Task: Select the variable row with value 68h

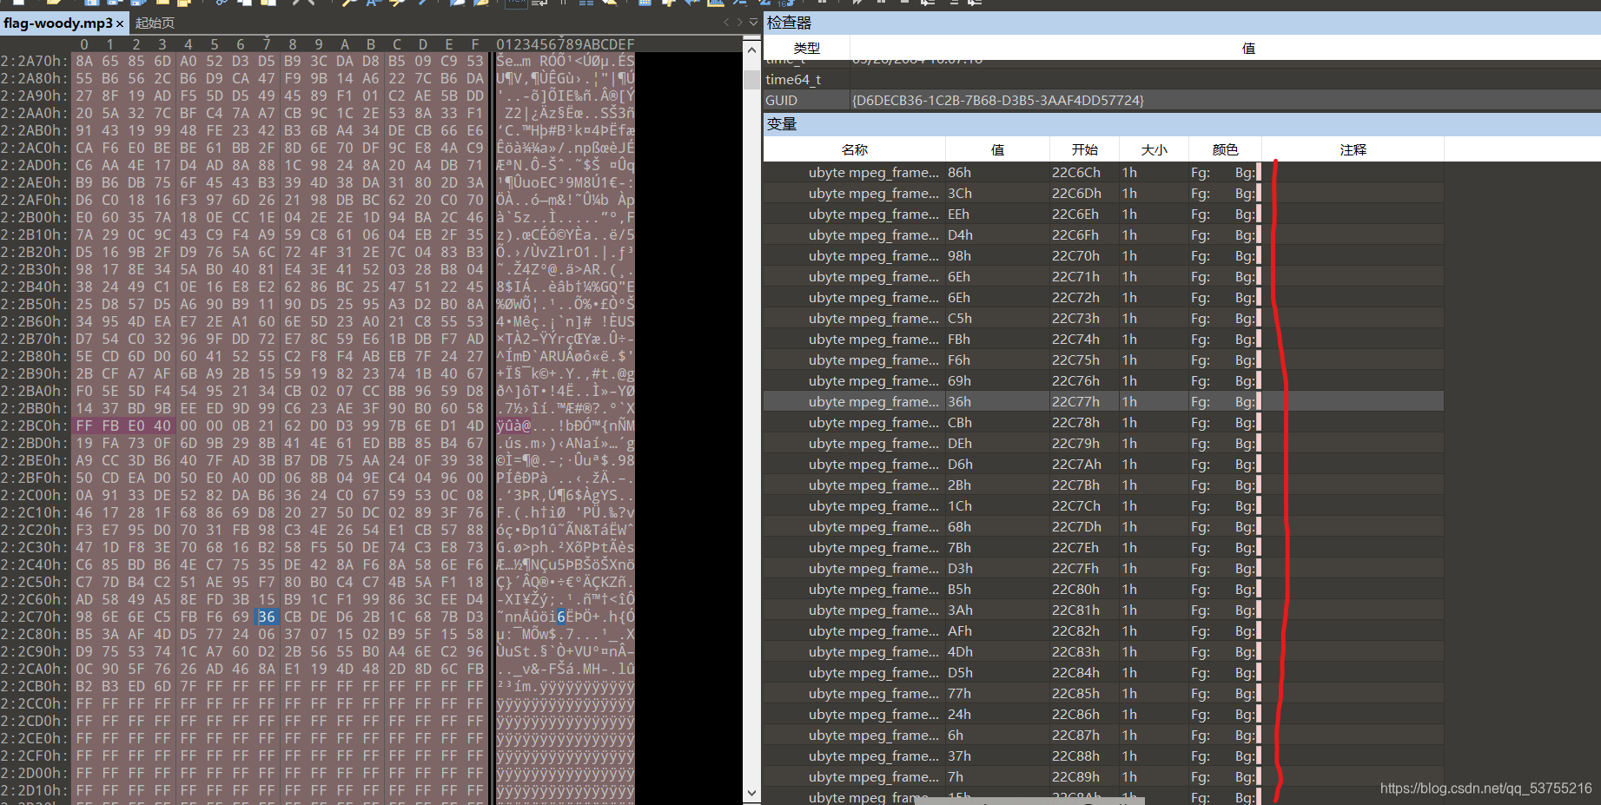Action: [x=1103, y=527]
